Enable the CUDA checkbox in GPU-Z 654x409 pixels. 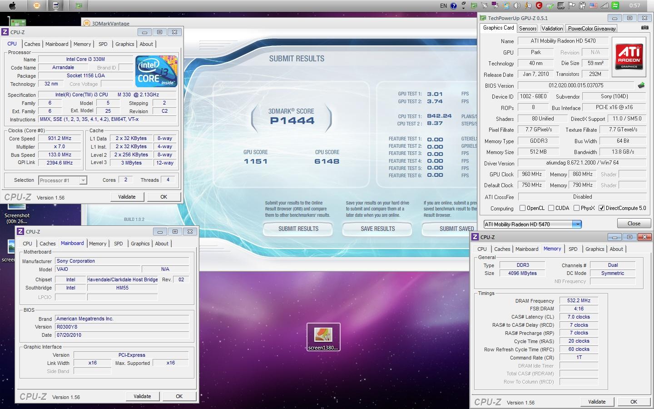point(551,208)
